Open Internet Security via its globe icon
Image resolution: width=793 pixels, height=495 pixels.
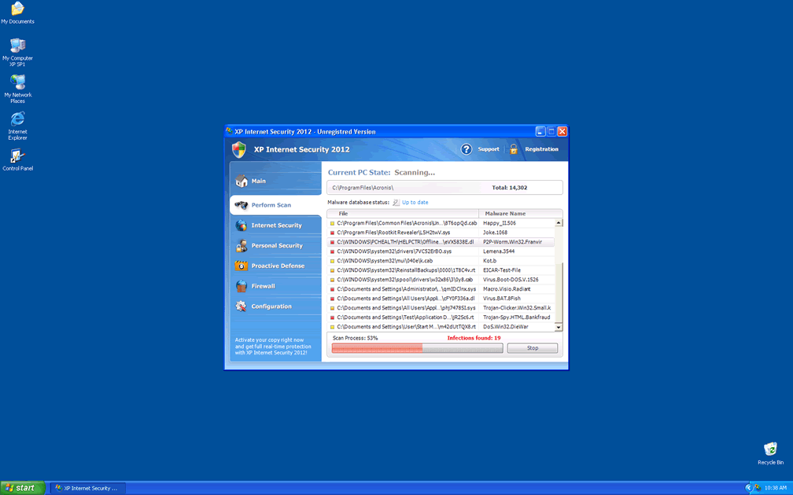tap(242, 225)
